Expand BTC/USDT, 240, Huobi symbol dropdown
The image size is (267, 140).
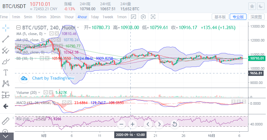(78, 28)
